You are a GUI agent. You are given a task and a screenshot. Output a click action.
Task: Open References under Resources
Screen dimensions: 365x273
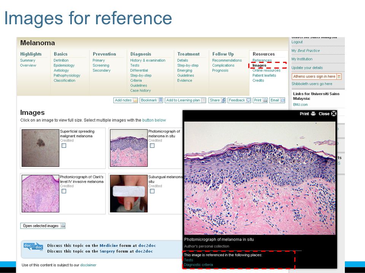[262, 60]
